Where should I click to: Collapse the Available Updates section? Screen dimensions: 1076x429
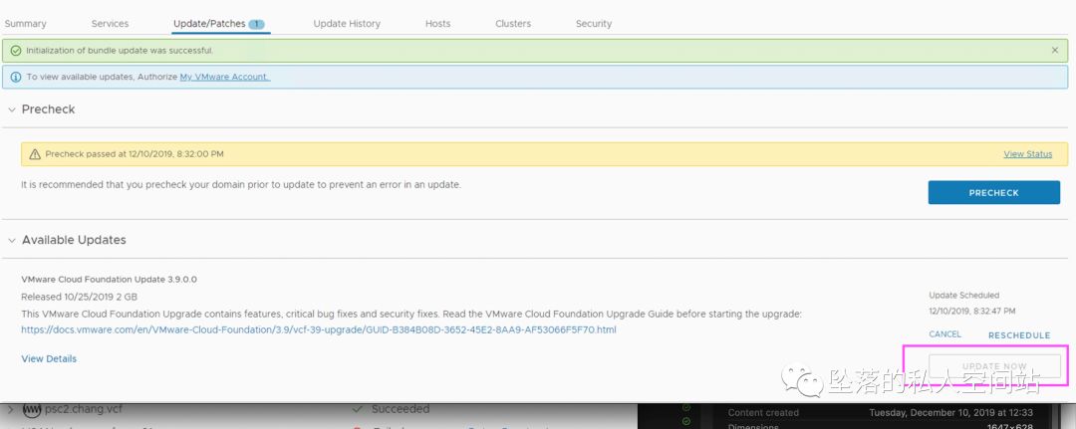(x=12, y=241)
